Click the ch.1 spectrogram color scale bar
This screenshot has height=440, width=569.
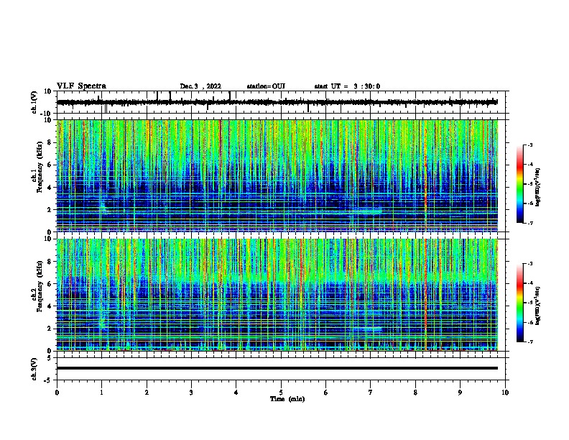520,184
